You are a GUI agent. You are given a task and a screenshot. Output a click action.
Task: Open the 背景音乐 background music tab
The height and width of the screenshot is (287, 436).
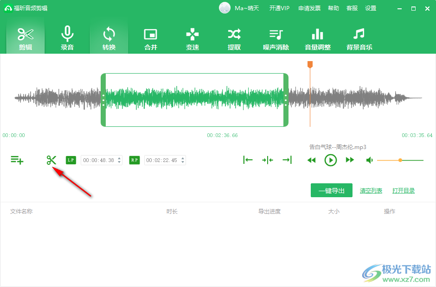point(359,38)
